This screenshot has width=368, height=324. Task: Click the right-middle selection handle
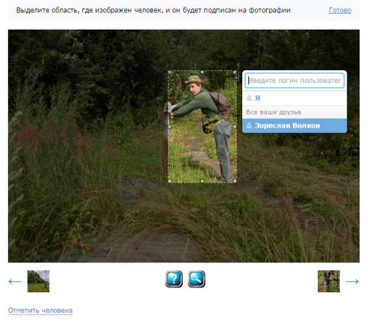235,127
